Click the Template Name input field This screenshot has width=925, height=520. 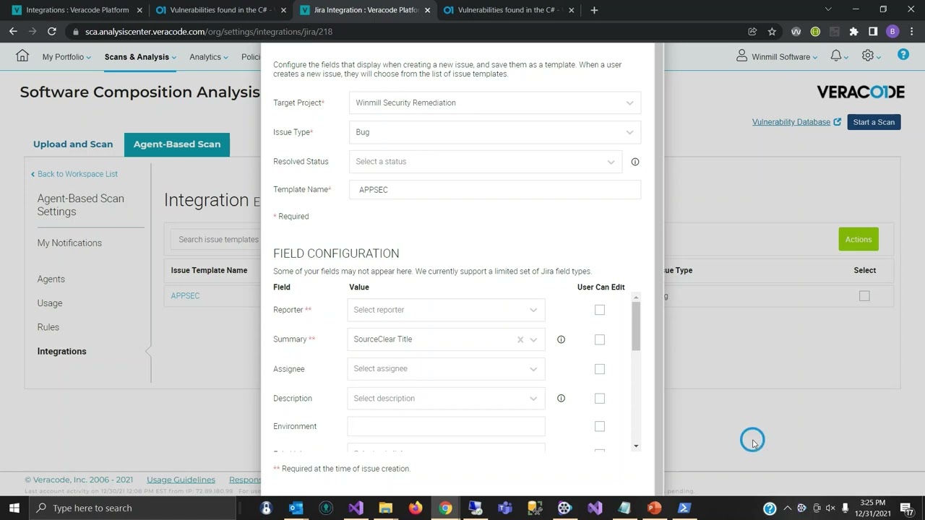point(494,190)
